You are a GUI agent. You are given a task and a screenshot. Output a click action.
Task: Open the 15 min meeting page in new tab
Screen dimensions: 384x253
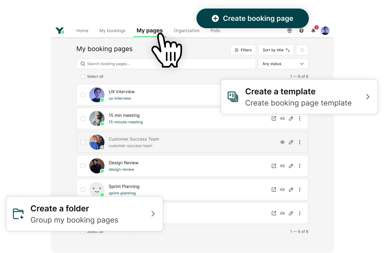[x=273, y=118]
